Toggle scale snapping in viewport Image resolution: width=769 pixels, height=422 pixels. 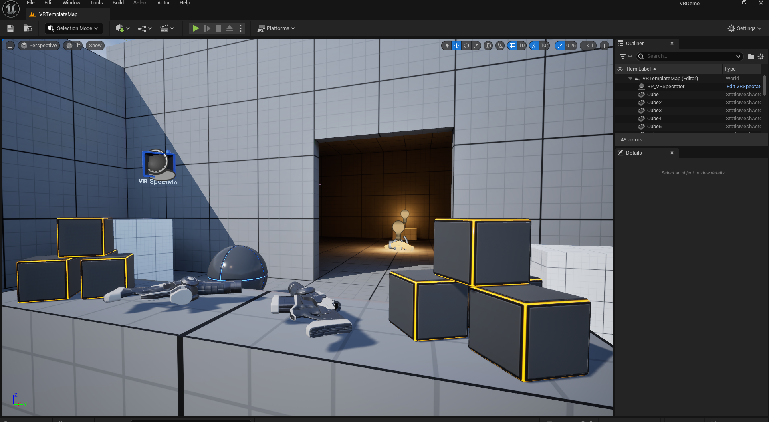point(560,46)
